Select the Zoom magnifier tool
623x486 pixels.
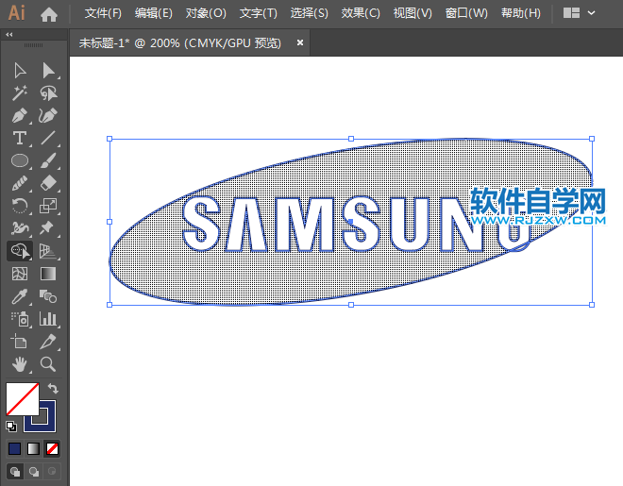click(x=48, y=364)
